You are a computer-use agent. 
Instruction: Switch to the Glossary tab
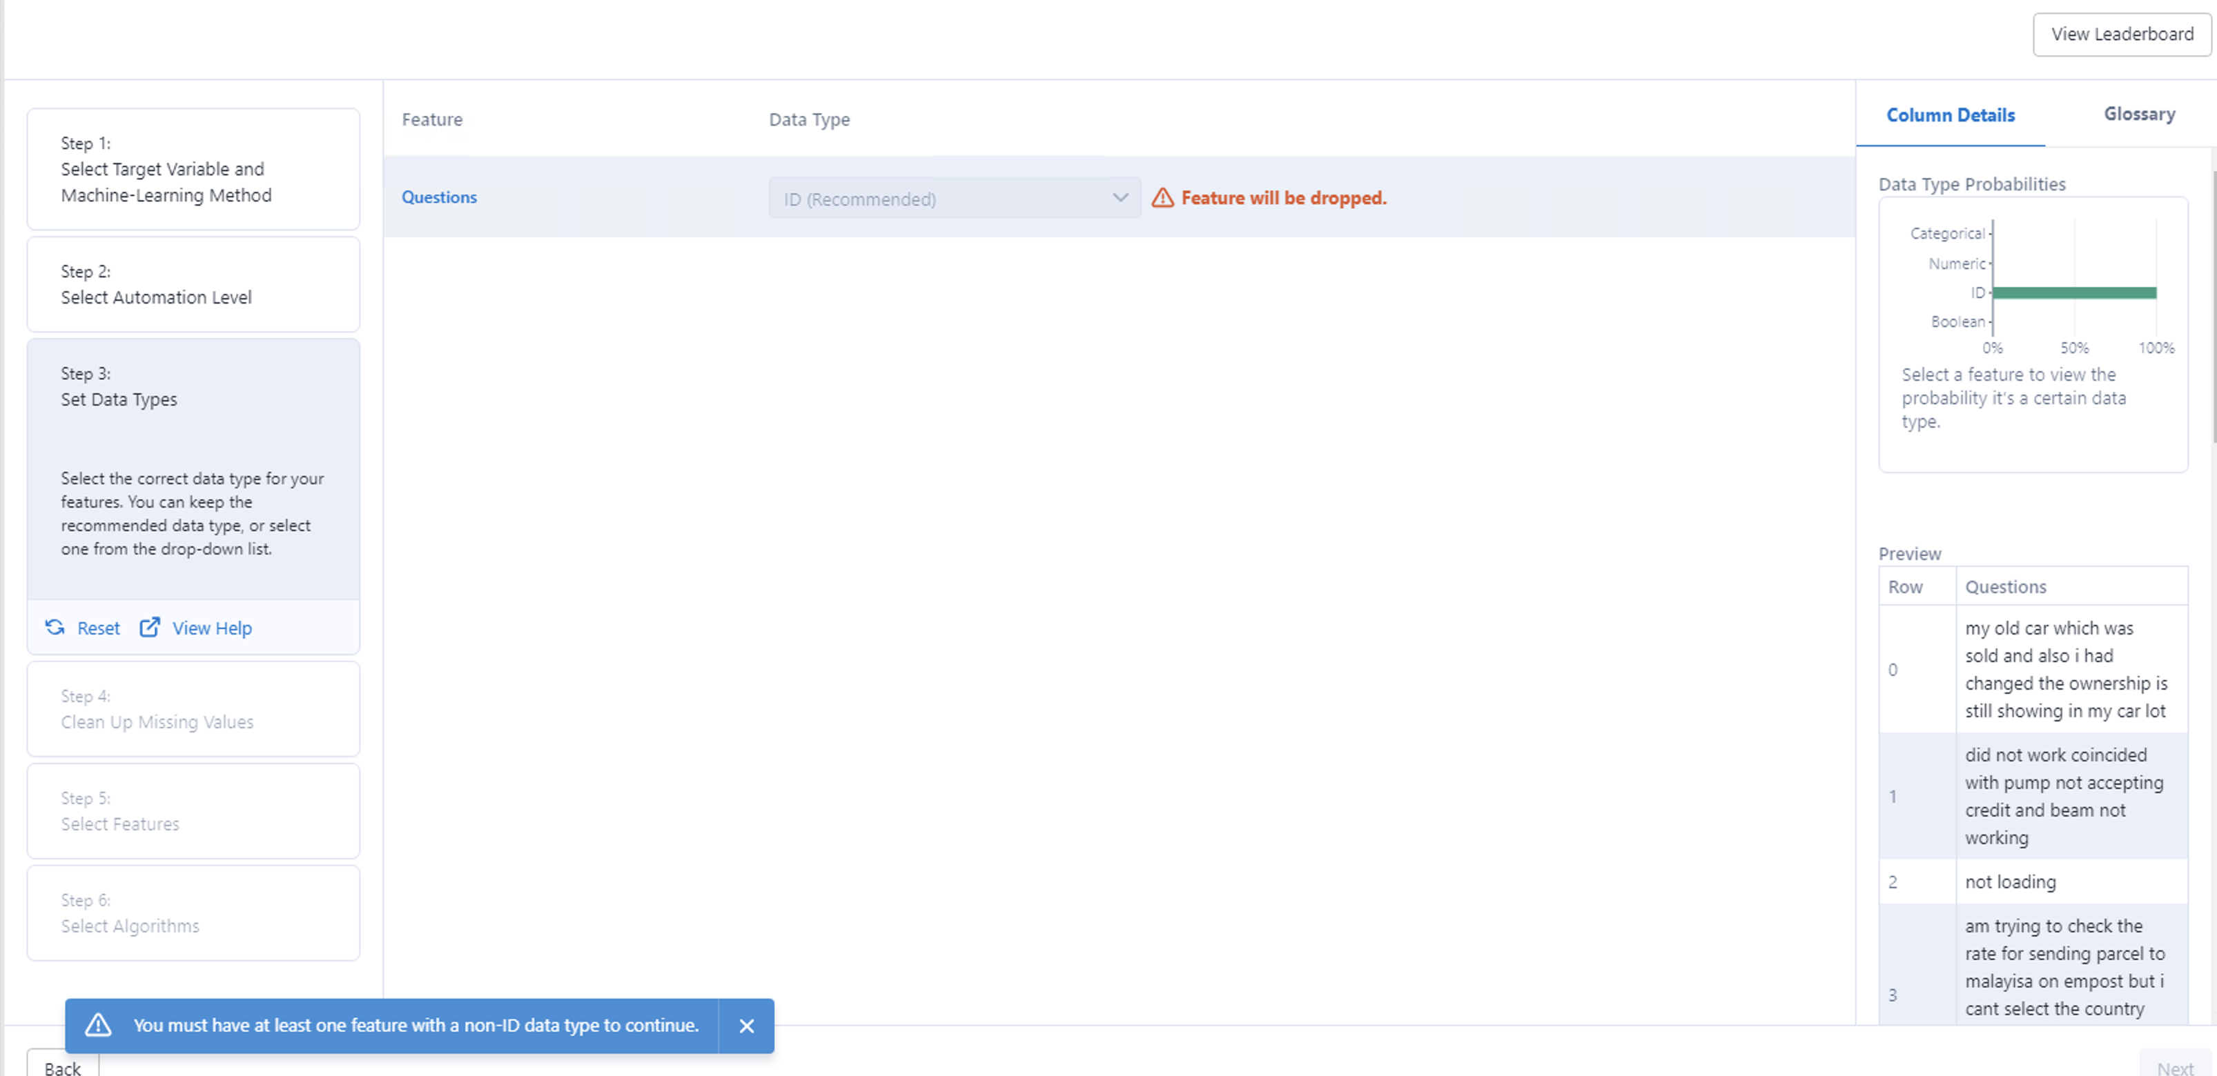coord(2140,114)
